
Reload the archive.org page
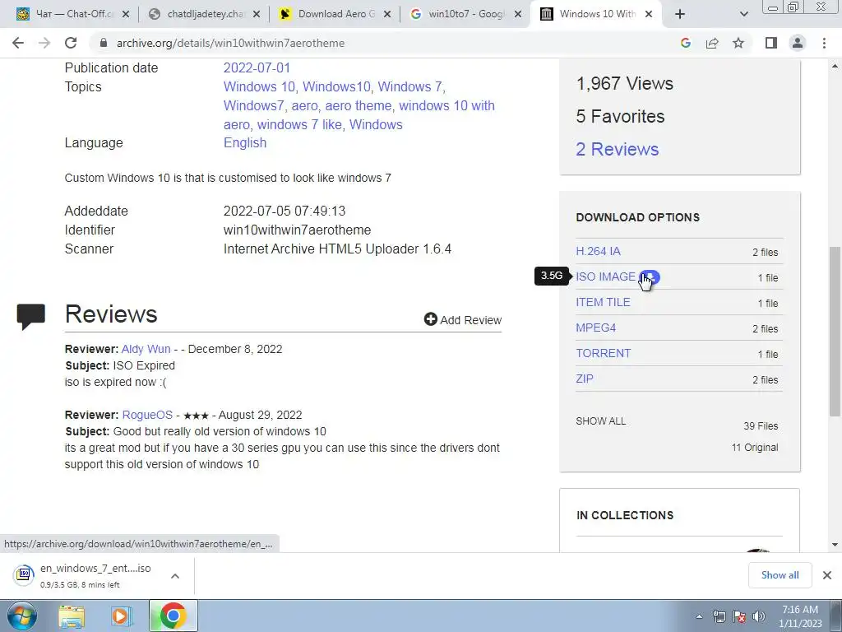point(71,43)
